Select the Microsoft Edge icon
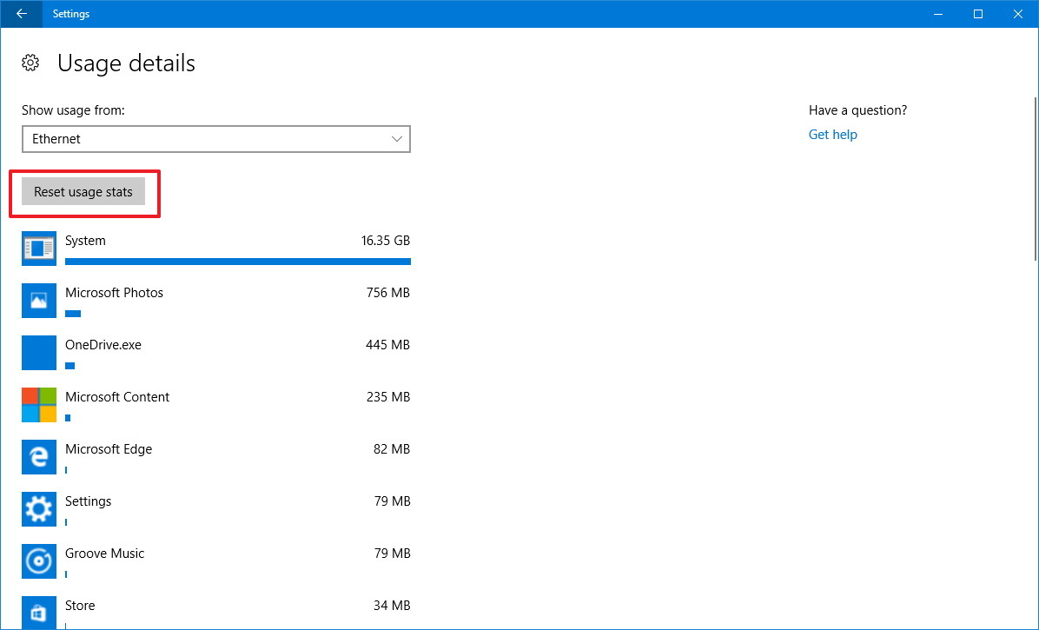This screenshot has height=630, width=1039. 39,457
